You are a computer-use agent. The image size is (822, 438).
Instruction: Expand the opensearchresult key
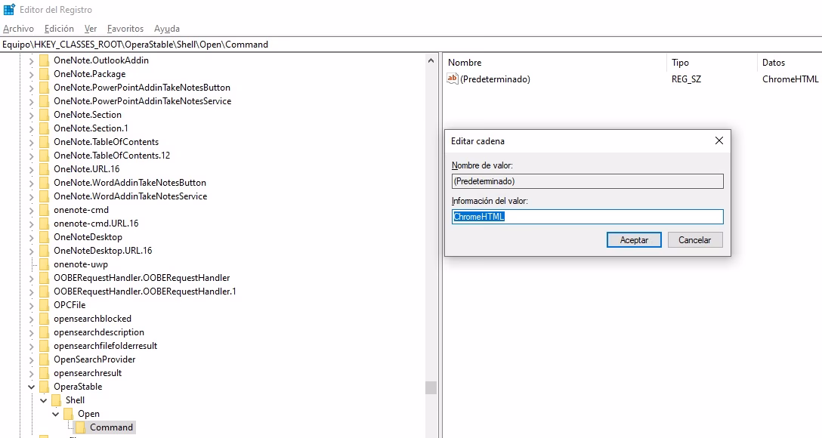point(31,374)
